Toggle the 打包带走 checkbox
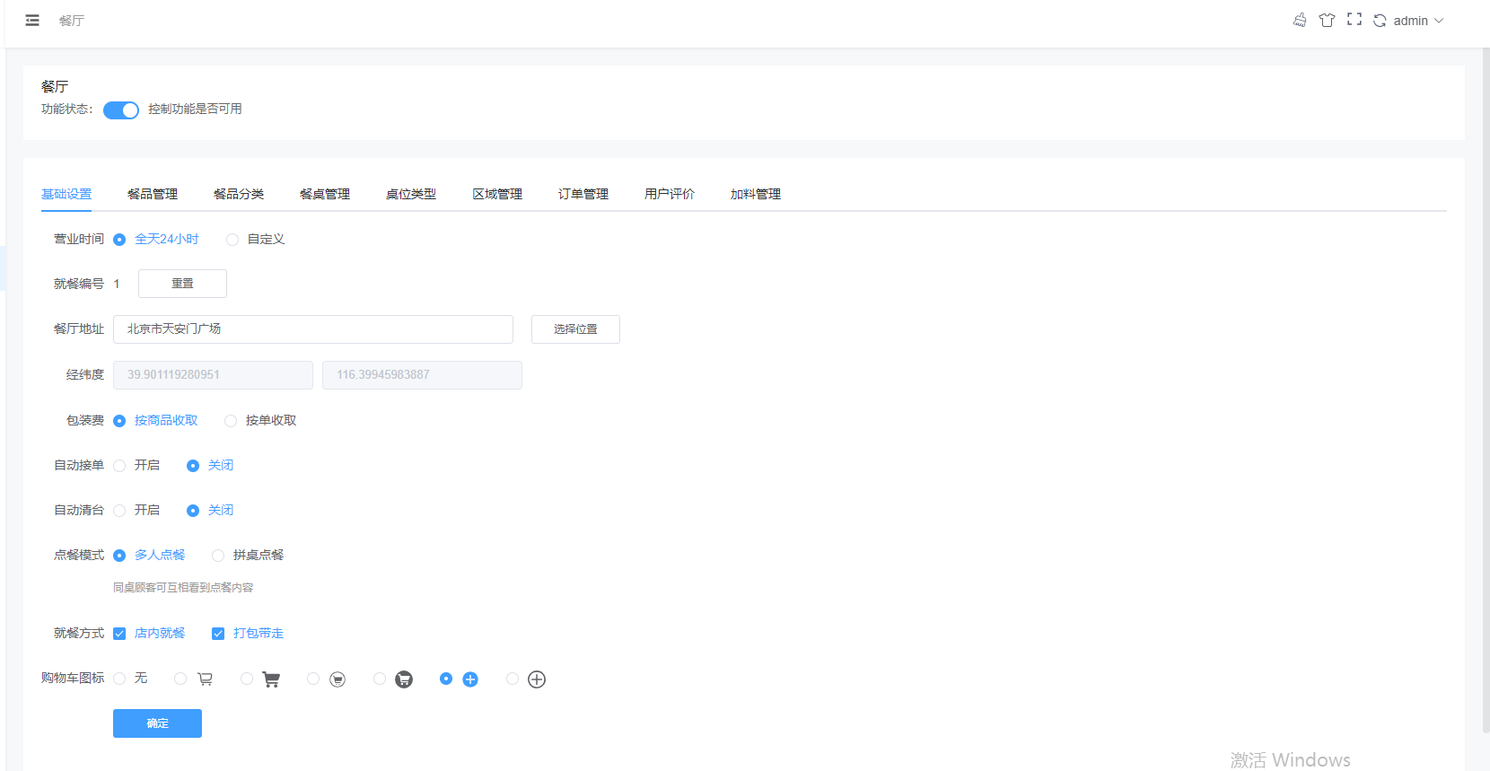The image size is (1490, 771). [248, 634]
